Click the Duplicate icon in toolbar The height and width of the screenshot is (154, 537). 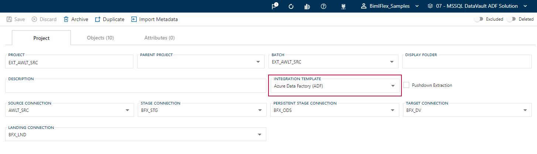[x=98, y=19]
